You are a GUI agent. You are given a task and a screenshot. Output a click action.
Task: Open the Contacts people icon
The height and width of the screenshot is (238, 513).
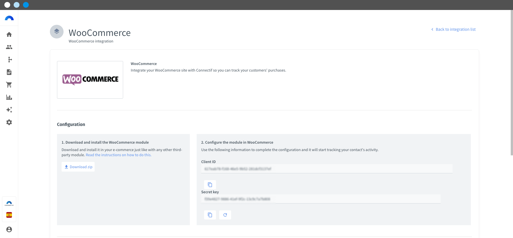(x=9, y=47)
